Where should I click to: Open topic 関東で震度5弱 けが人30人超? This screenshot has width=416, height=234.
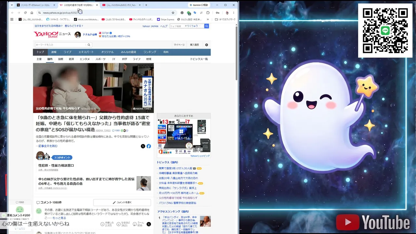[x=176, y=168]
